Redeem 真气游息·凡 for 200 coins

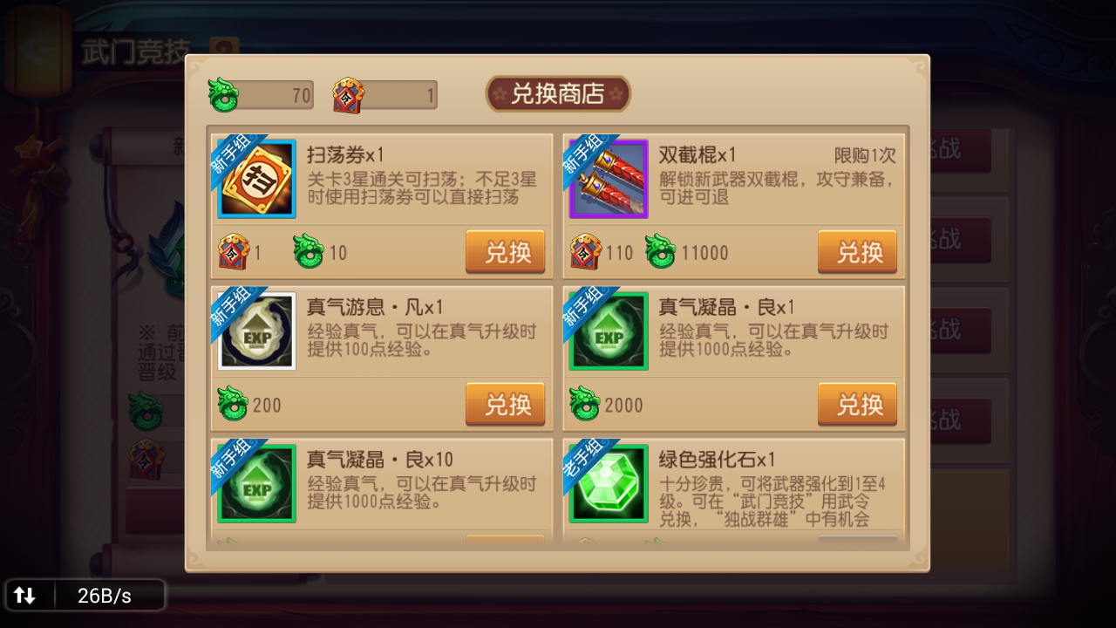click(x=506, y=405)
